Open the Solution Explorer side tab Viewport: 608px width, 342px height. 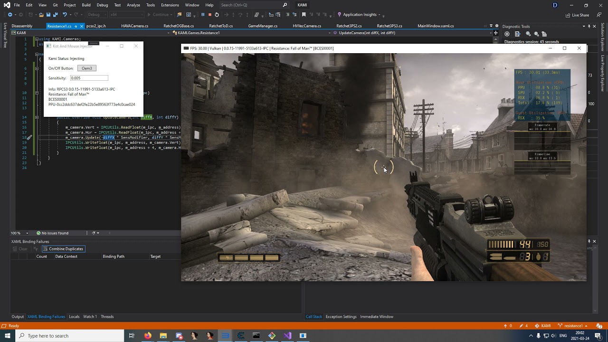click(602, 37)
